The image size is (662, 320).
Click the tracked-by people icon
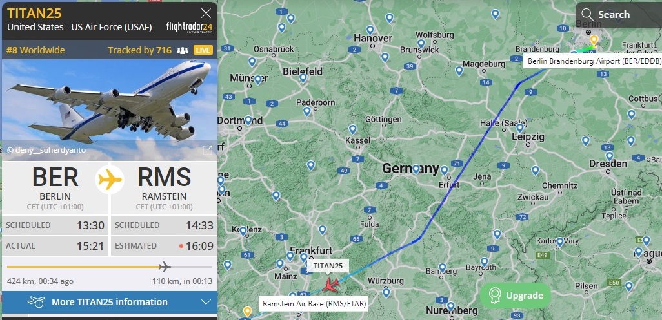183,50
